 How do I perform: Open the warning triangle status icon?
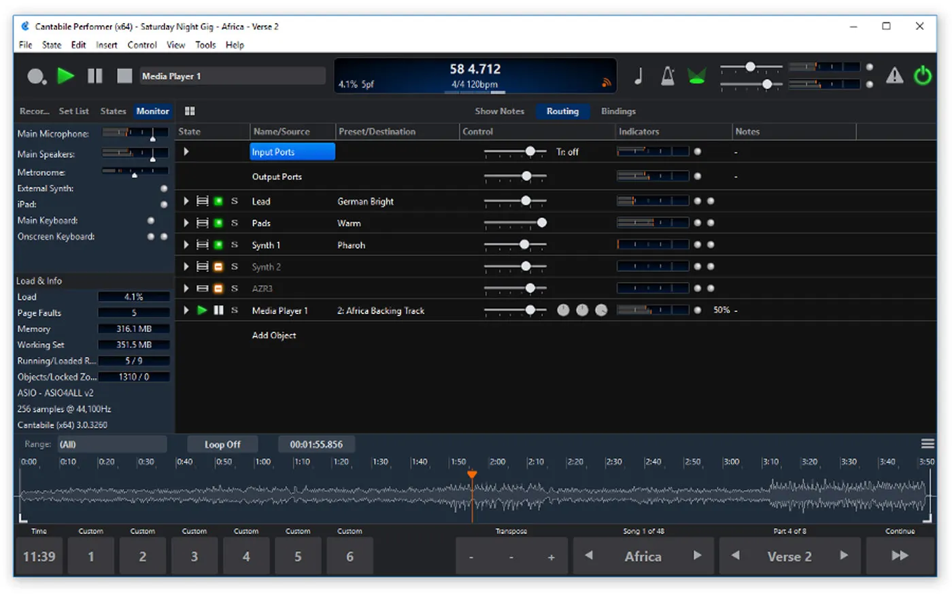(x=894, y=76)
